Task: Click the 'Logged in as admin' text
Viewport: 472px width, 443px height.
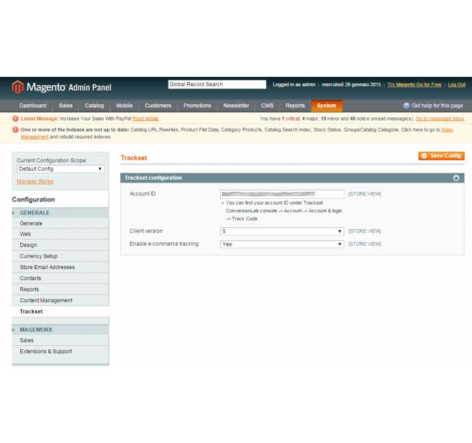Action: click(x=294, y=85)
